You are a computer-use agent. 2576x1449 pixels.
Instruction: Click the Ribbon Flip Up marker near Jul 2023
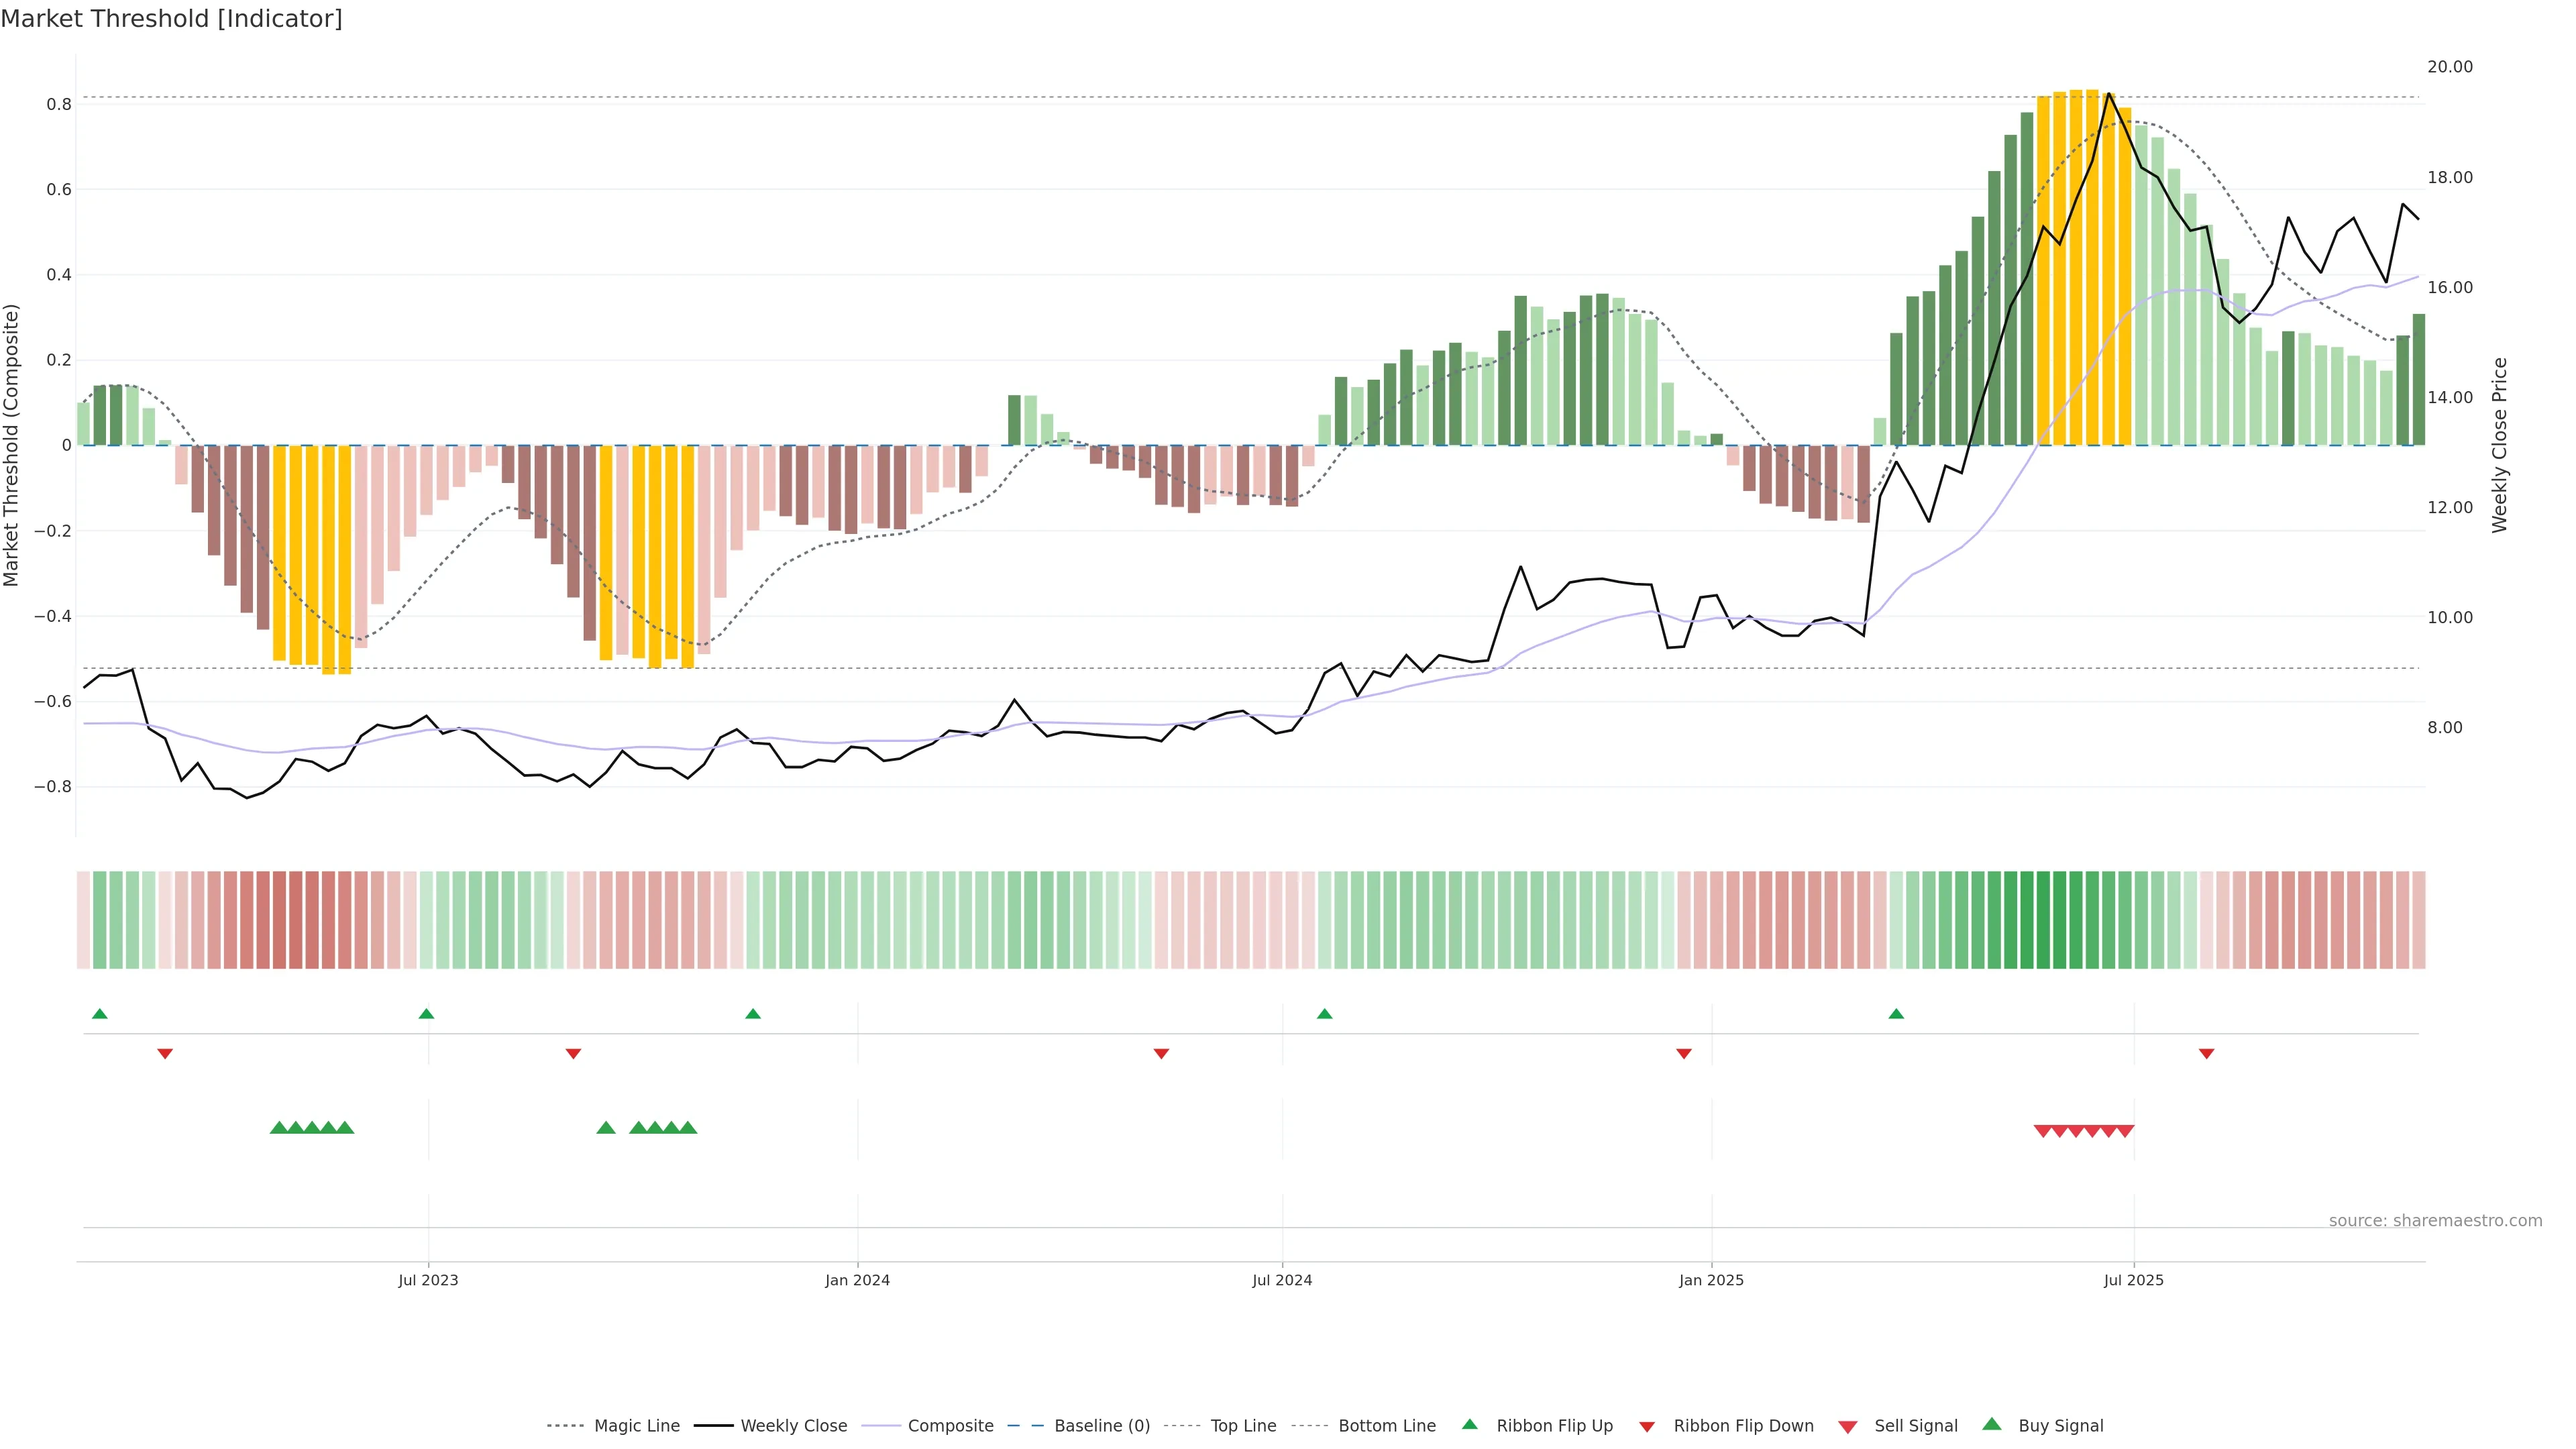pyautogui.click(x=426, y=1014)
